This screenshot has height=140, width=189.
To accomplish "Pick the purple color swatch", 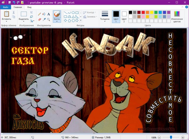I will click(169, 12).
